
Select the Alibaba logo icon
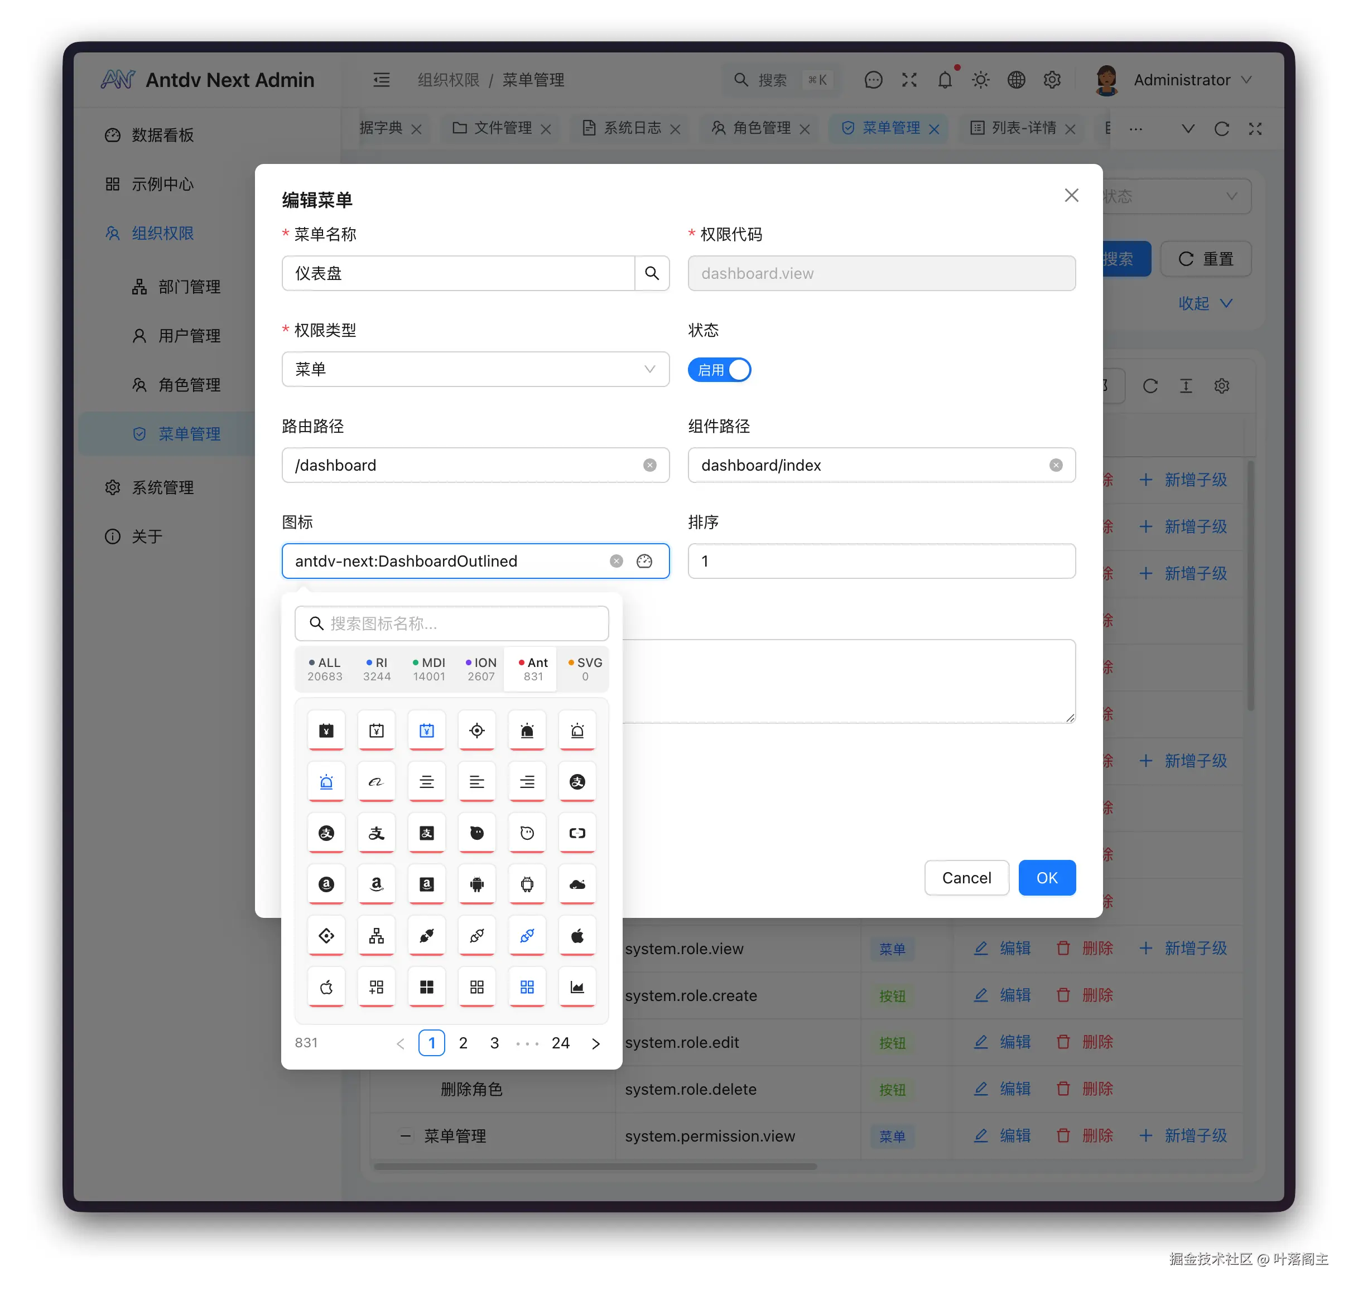376,782
